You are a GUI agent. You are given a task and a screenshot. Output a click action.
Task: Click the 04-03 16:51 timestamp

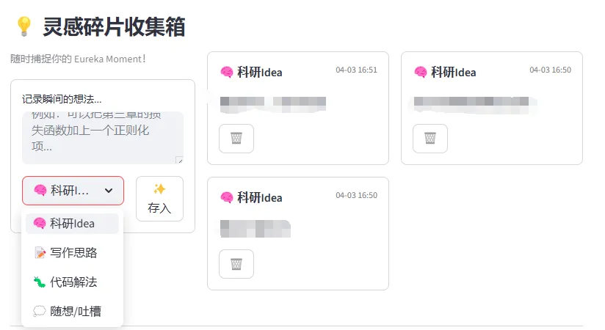(x=356, y=70)
